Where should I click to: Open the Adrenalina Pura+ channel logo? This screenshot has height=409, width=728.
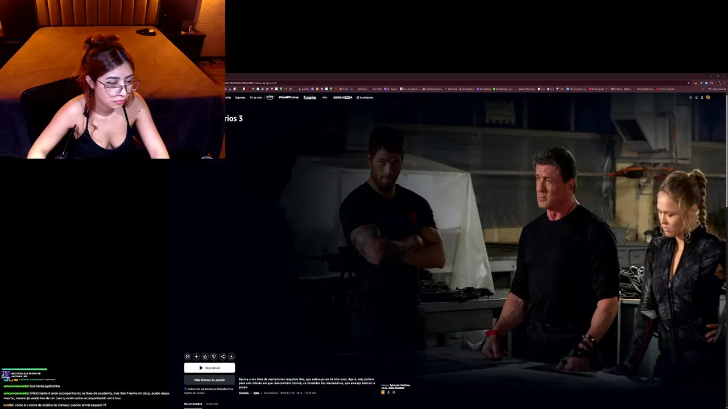click(x=342, y=98)
